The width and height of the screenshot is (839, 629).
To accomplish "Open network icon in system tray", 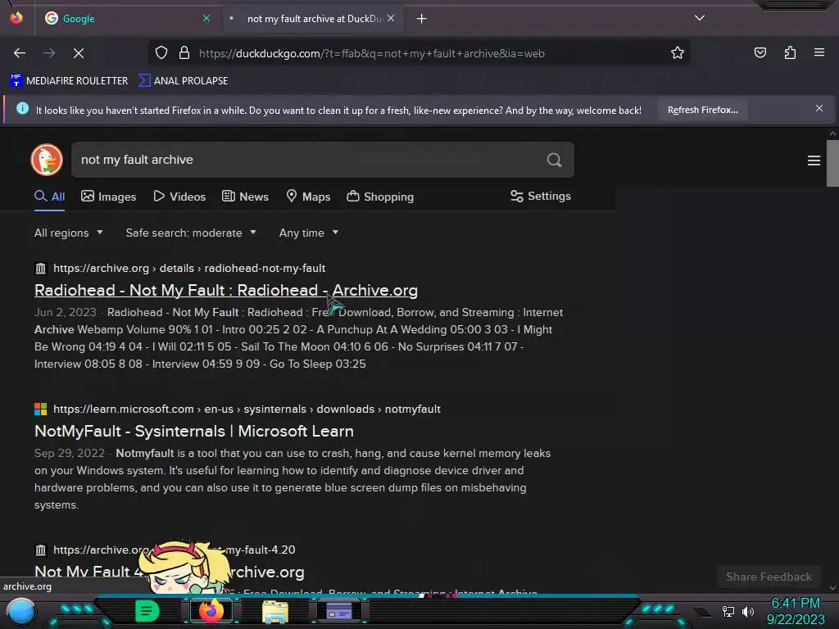I will pos(728,611).
